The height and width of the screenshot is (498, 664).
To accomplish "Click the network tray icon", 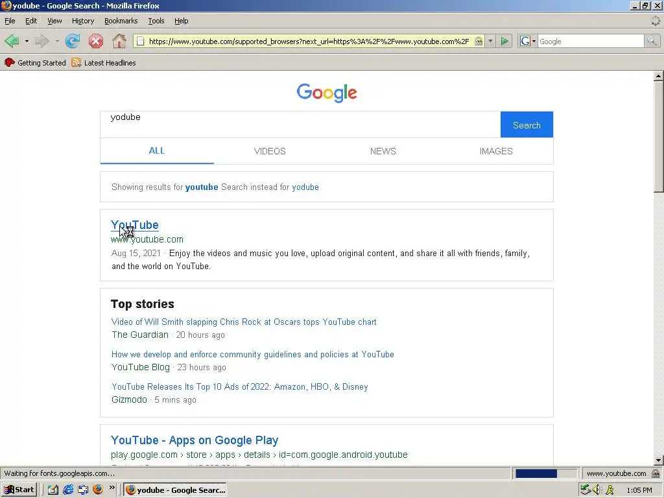I will [586, 490].
